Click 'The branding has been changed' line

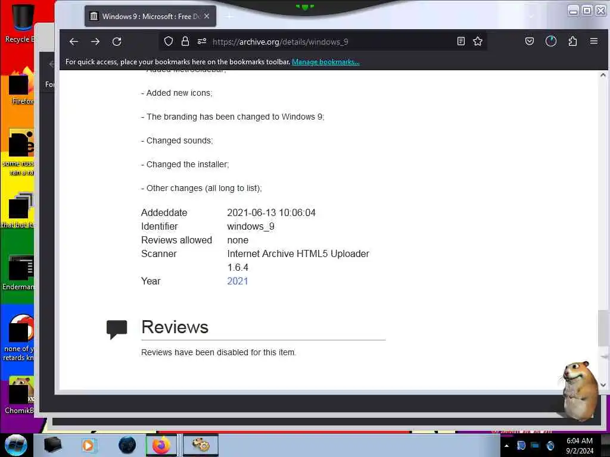233,117
